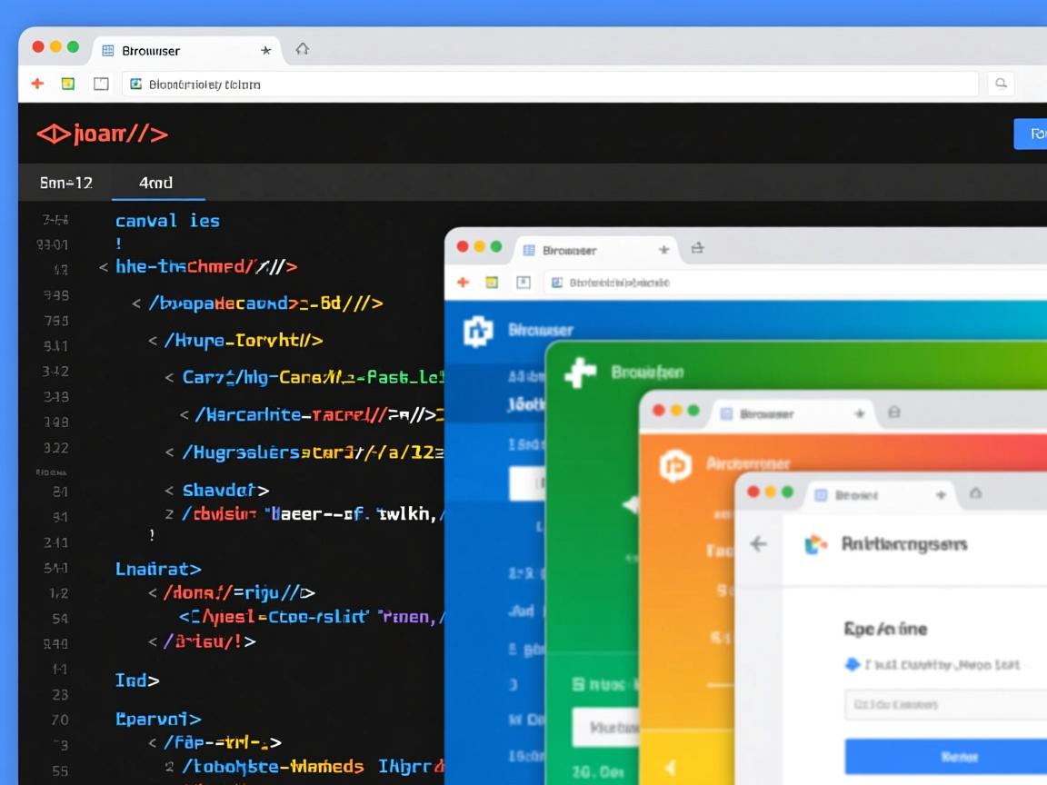Click the magnifier search icon at the address bar's end

(1001, 84)
